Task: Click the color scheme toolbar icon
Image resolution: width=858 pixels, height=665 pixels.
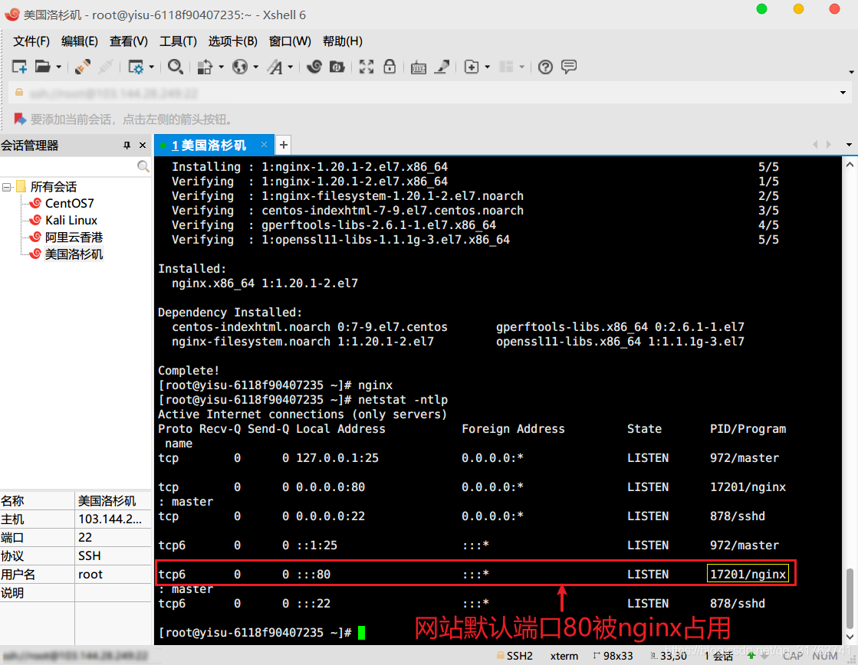Action: click(x=205, y=67)
